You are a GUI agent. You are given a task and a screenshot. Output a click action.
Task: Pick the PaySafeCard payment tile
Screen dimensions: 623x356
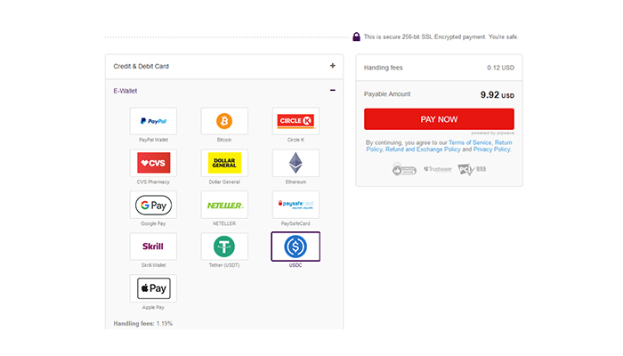pos(295,205)
